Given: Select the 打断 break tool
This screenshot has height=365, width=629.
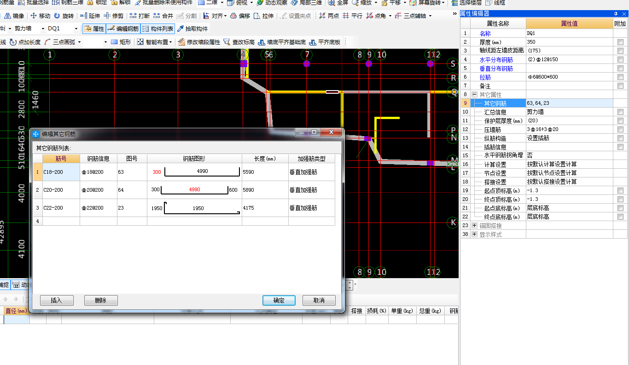Looking at the screenshot, I should pyautogui.click(x=140, y=16).
